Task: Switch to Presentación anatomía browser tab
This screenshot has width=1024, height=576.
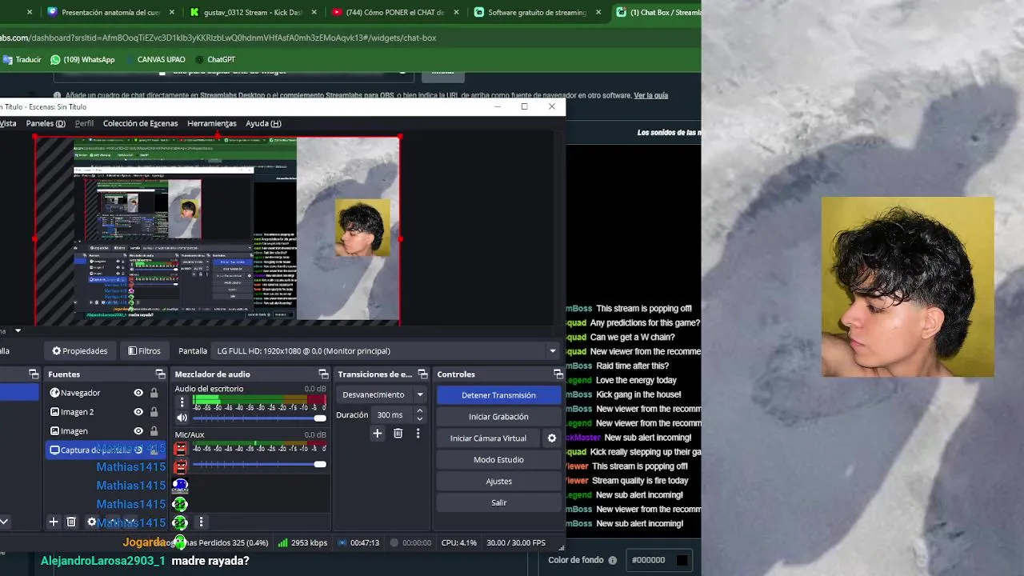Action: point(110,12)
